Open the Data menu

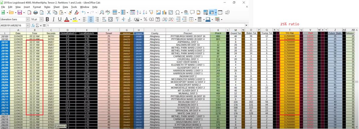coord(65,7)
